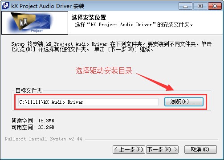Click the kX icon in the title bar

[6, 6]
